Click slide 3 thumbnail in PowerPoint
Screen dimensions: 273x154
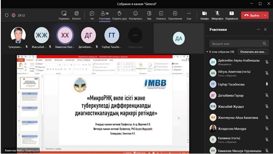click(x=30, y=111)
